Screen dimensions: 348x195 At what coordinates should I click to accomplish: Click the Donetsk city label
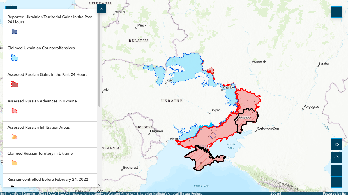click(243, 118)
